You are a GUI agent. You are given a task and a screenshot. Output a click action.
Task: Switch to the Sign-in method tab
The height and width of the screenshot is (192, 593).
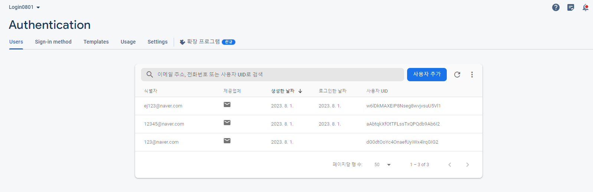pos(53,42)
